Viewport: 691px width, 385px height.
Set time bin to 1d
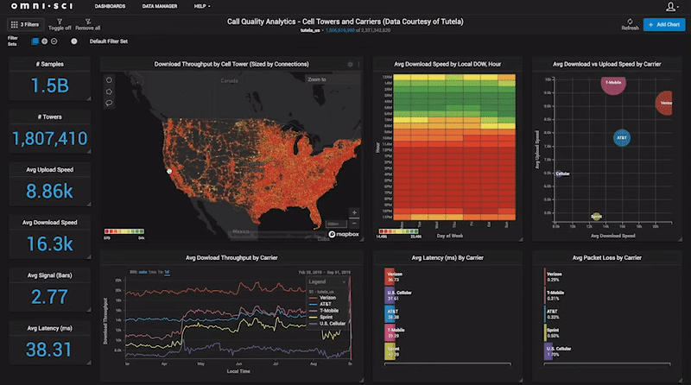click(167, 272)
